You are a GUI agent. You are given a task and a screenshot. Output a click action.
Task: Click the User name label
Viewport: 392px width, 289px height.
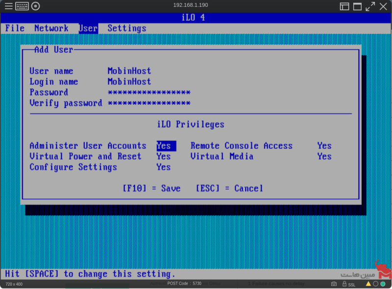click(x=51, y=71)
